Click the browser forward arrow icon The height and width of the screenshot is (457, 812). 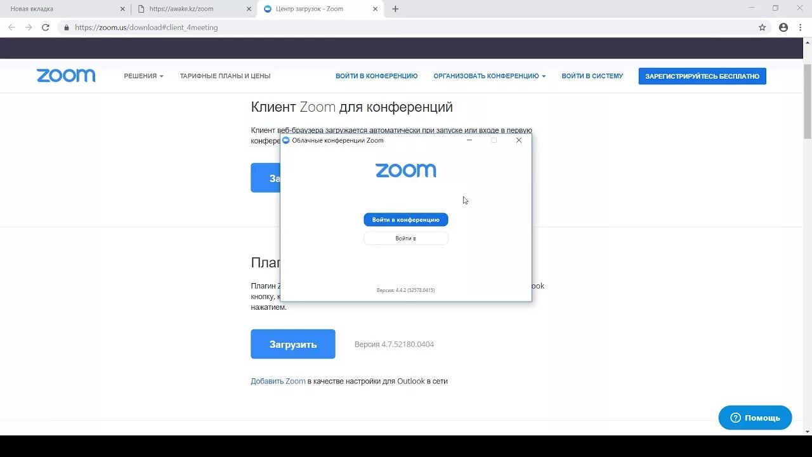click(x=29, y=27)
